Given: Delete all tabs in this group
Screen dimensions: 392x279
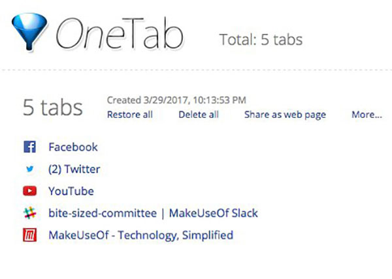Looking at the screenshot, I should (199, 115).
